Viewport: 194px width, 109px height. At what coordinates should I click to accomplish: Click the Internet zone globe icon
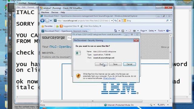click(105, 105)
